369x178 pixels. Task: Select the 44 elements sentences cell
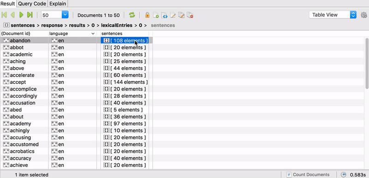click(x=125, y=68)
